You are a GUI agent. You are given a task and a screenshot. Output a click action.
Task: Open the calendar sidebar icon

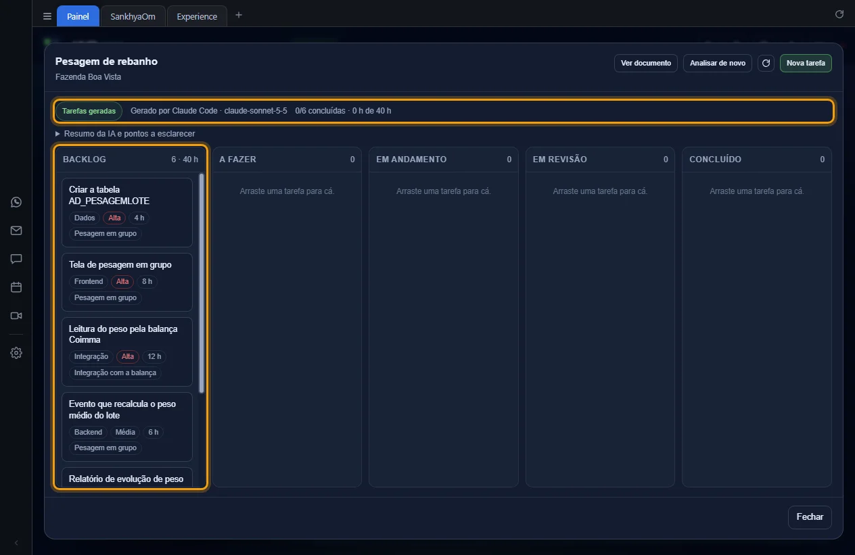click(16, 287)
